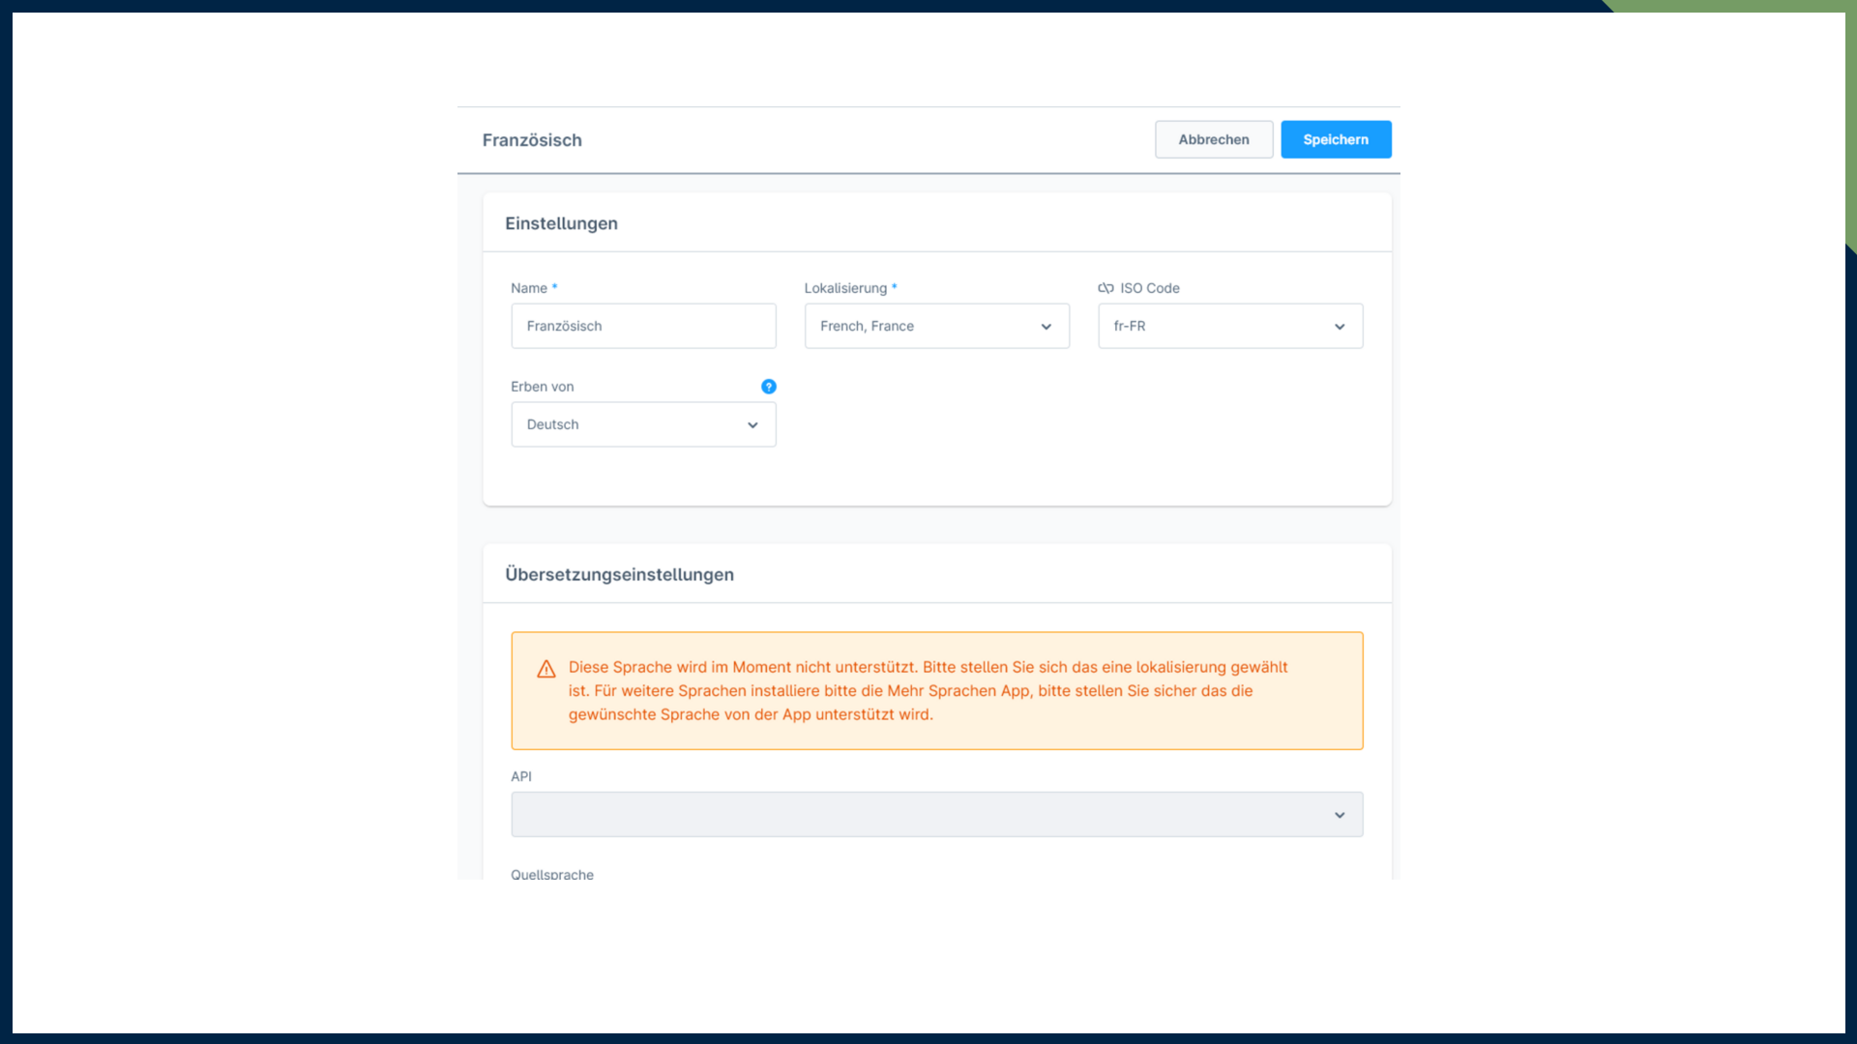Viewport: 1857px width, 1044px height.
Task: Expand the Erben von dropdown showing Deutsch
Action: pyautogui.click(x=629, y=425)
